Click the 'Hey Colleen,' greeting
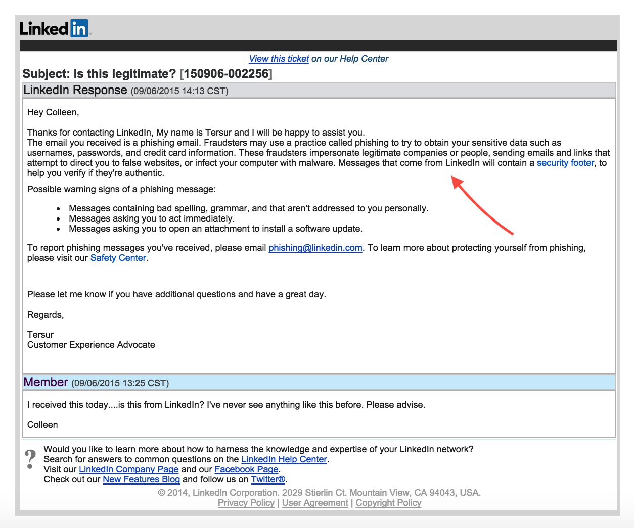This screenshot has width=634, height=528. coord(53,112)
